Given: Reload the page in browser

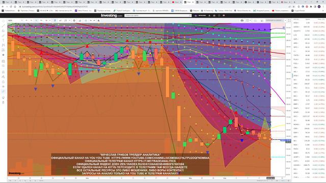Looking at the screenshot, I should tap(11, 7).
